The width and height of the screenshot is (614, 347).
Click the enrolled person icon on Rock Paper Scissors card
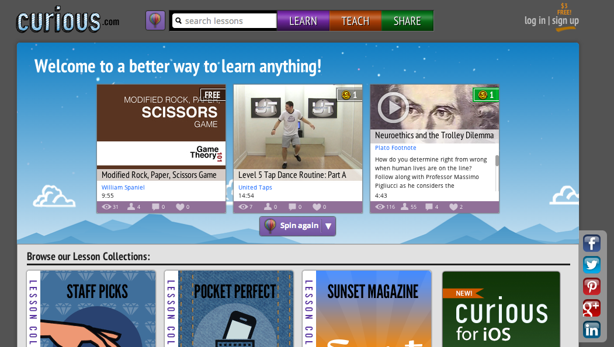pyautogui.click(x=131, y=206)
